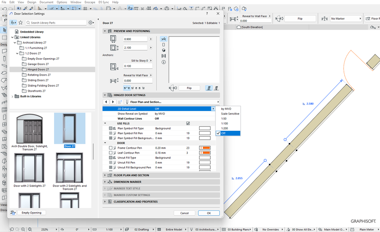This screenshot has width=380, height=232.
Task: Collapse the Archicad Library 27 folder
Action: 15,43
